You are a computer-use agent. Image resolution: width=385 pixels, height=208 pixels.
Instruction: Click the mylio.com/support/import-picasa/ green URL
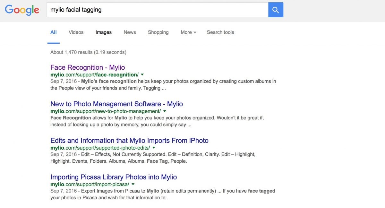point(90,185)
